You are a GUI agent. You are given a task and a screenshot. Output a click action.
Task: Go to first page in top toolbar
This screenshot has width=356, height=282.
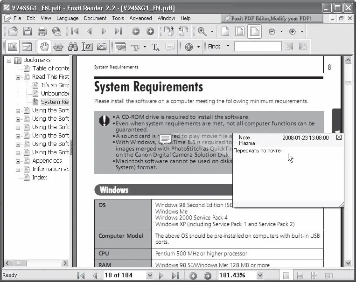(75, 32)
